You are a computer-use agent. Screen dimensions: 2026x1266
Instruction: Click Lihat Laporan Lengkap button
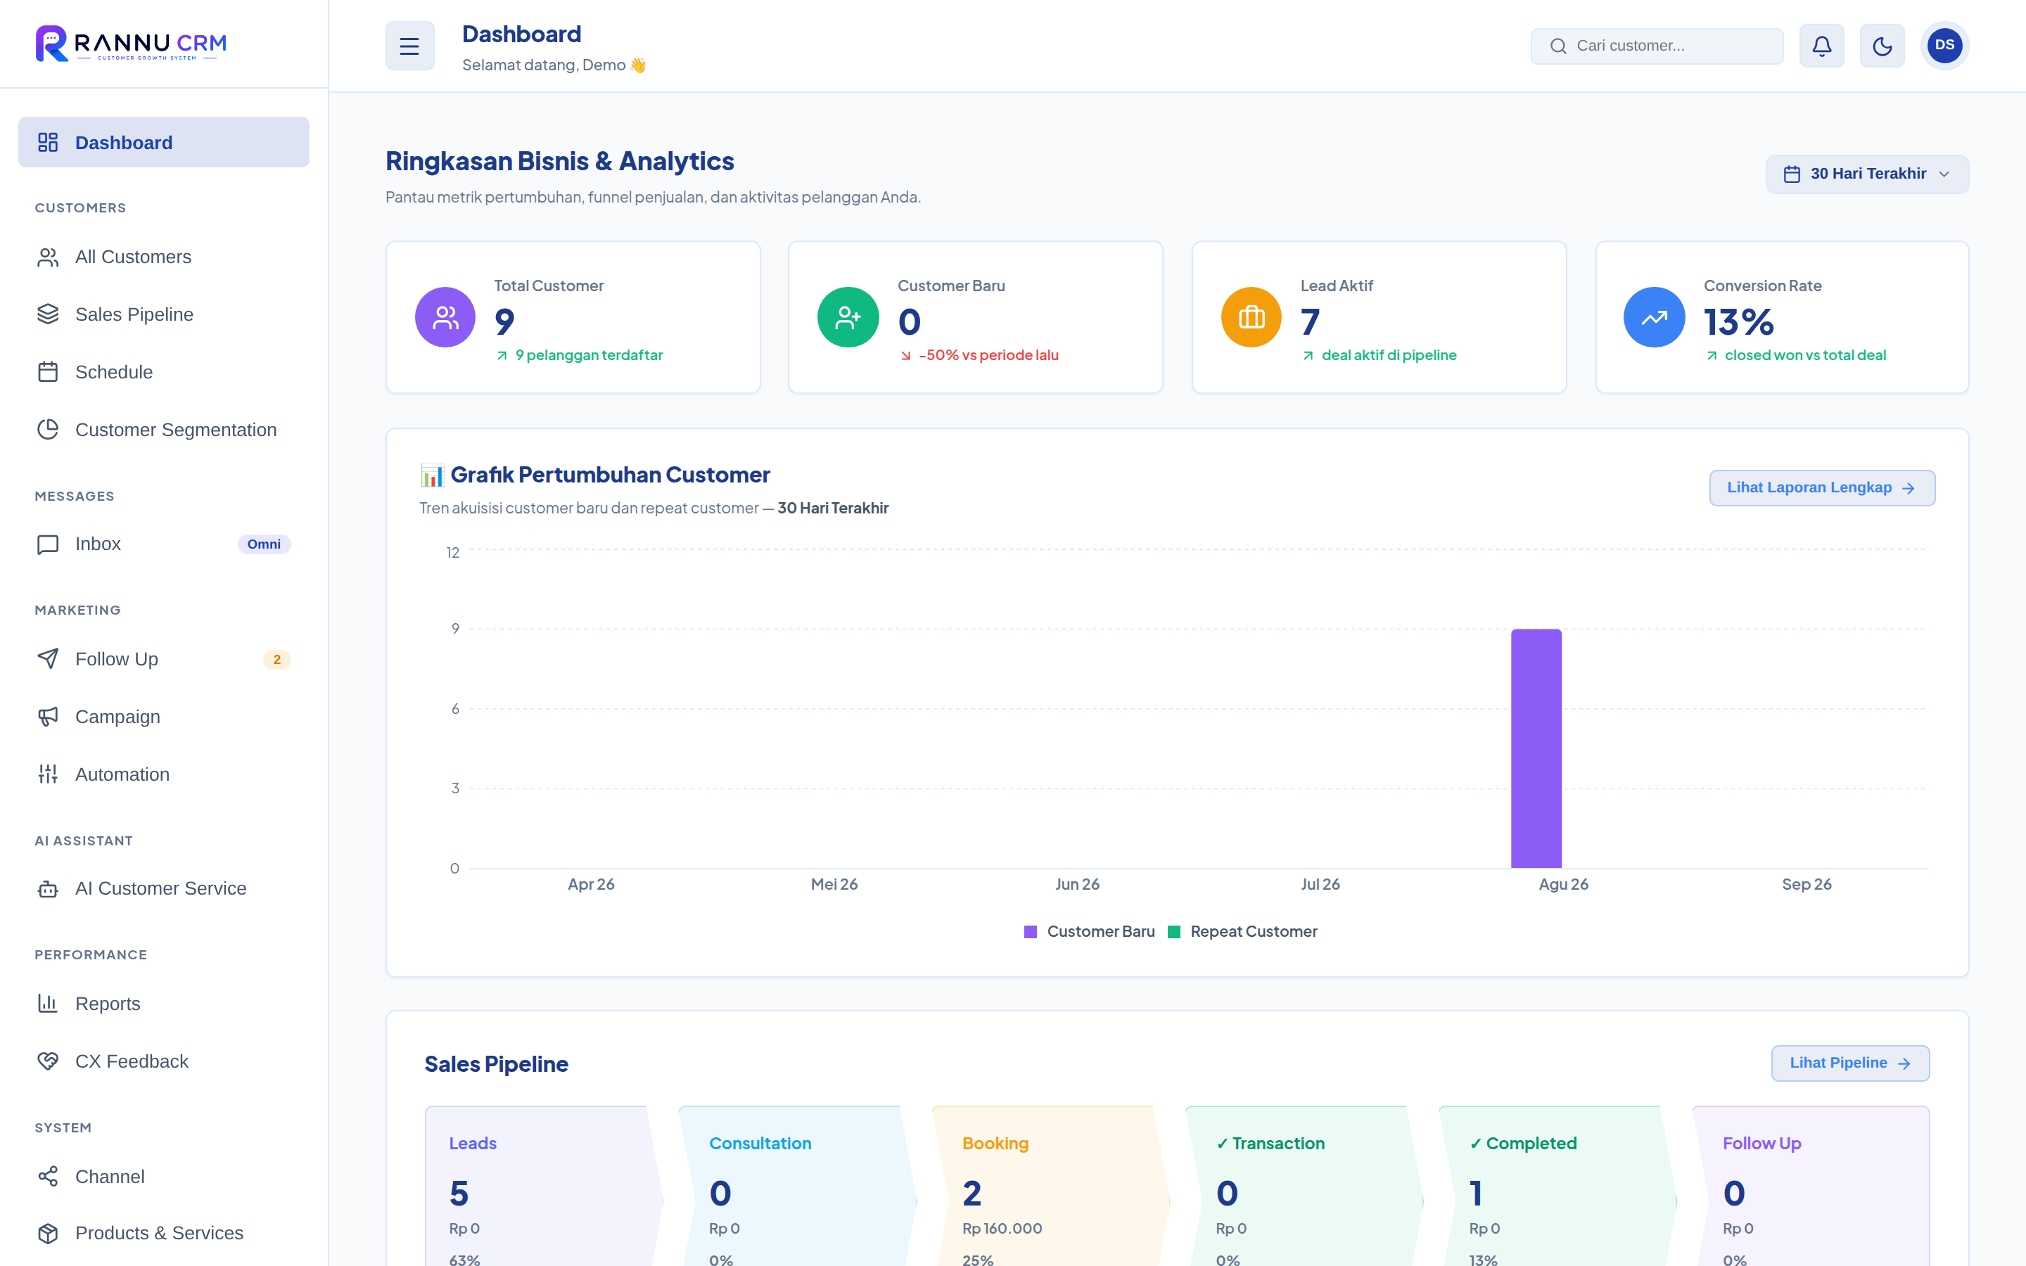point(1822,488)
